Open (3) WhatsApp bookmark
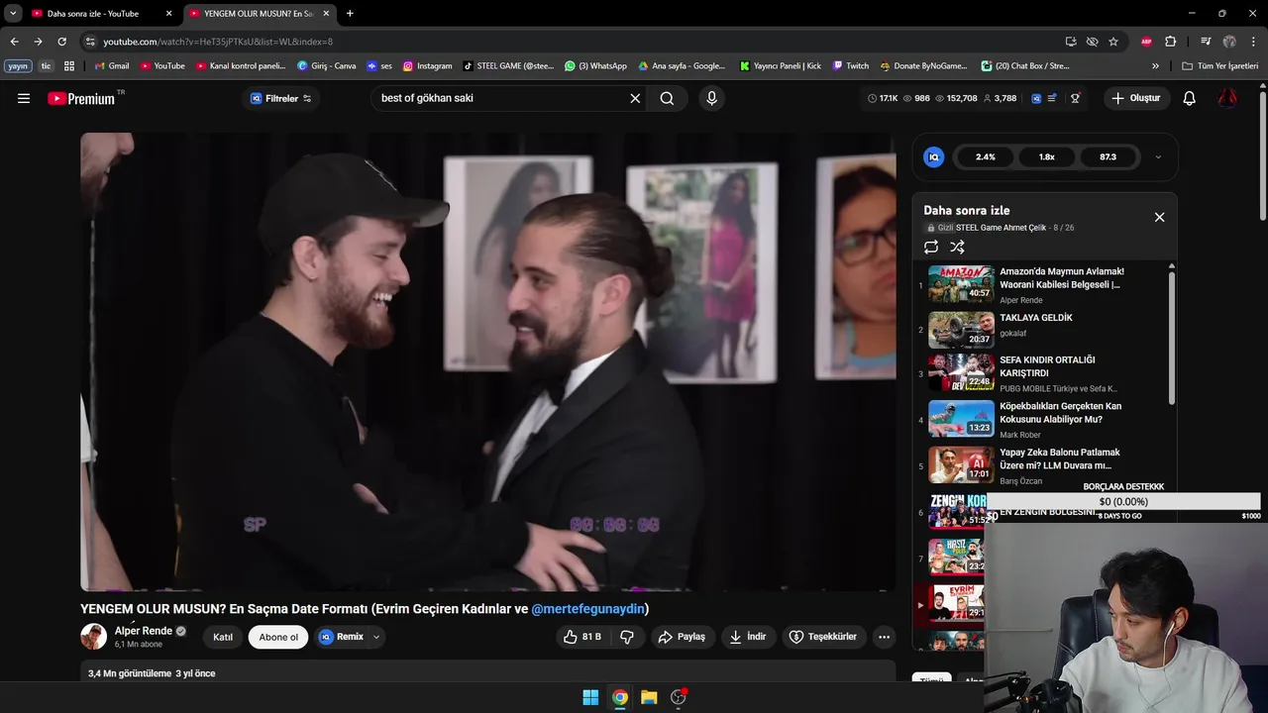Screen dimensions: 1268x713 tap(595, 66)
